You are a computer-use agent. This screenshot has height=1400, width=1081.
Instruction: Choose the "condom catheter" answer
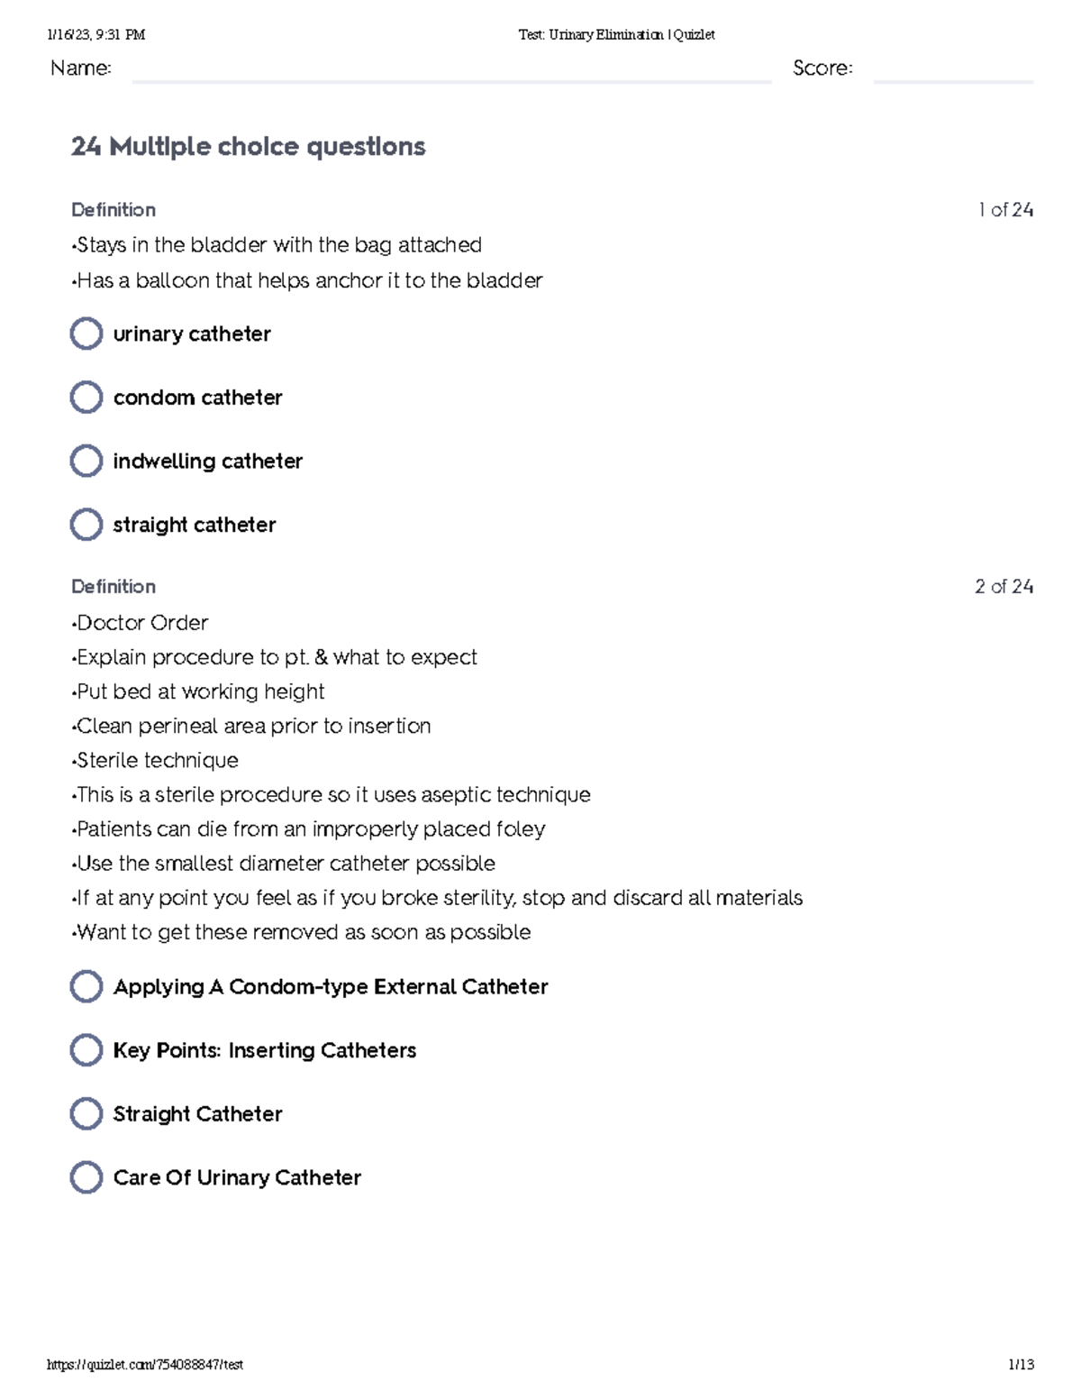[86, 398]
